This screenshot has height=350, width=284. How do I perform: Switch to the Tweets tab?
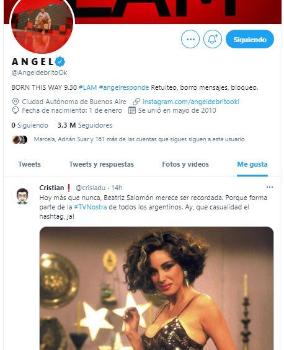click(x=30, y=164)
